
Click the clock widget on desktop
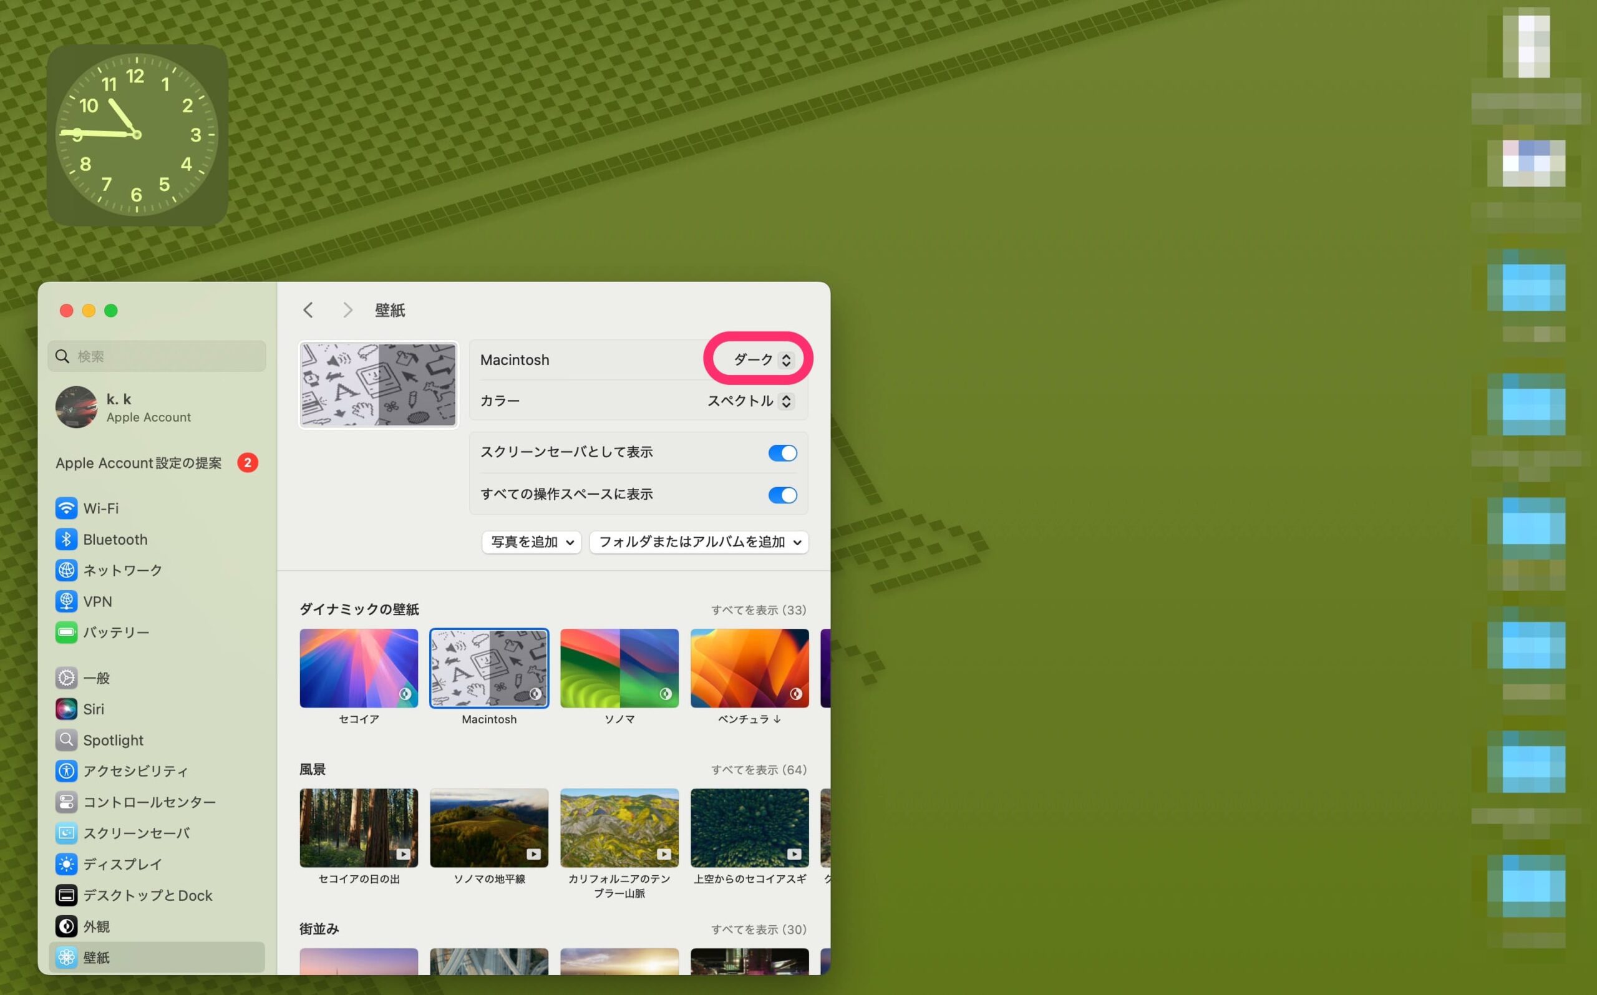click(x=137, y=135)
